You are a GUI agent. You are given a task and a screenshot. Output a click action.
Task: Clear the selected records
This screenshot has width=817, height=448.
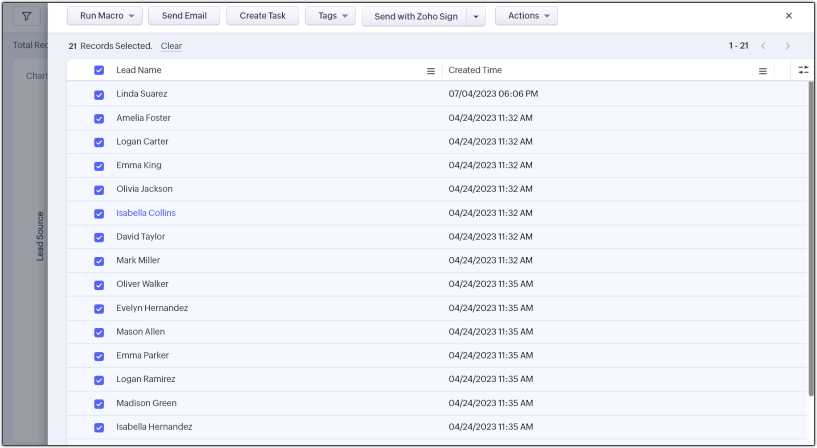(x=171, y=46)
